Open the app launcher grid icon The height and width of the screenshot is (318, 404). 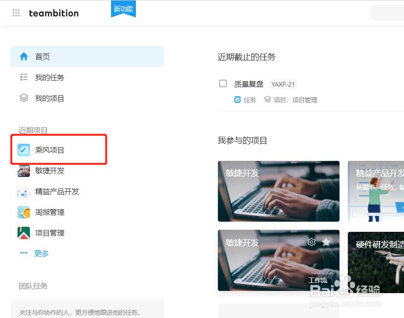click(16, 13)
